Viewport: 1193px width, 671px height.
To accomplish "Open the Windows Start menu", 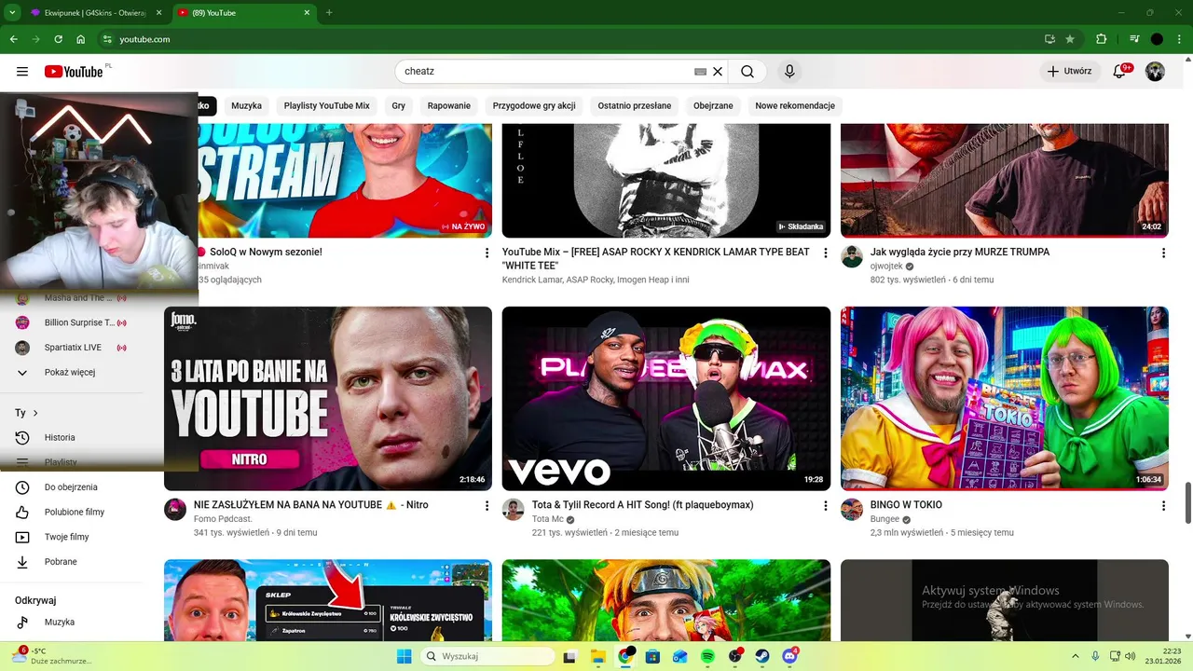I will pyautogui.click(x=404, y=657).
